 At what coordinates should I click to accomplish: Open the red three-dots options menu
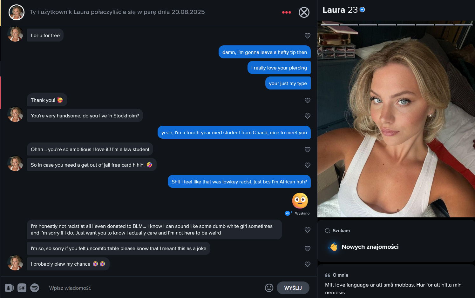[286, 12]
